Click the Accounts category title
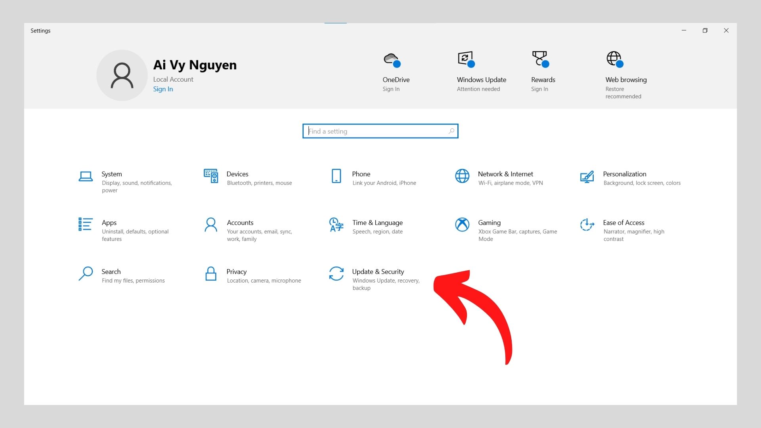This screenshot has height=428, width=761. [240, 223]
